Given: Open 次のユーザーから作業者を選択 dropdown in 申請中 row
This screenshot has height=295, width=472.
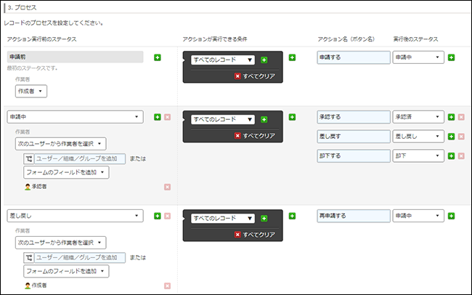Looking at the screenshot, I should coord(60,144).
